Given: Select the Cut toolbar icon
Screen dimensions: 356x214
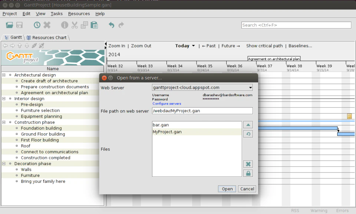Looking at the screenshot, I should tap(75, 25).
